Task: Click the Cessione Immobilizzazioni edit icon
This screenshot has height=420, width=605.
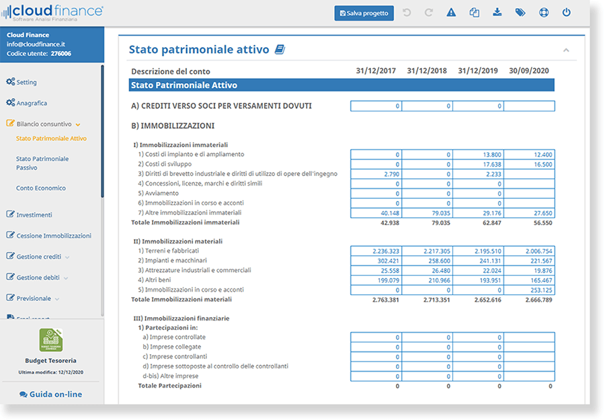Action: point(10,235)
